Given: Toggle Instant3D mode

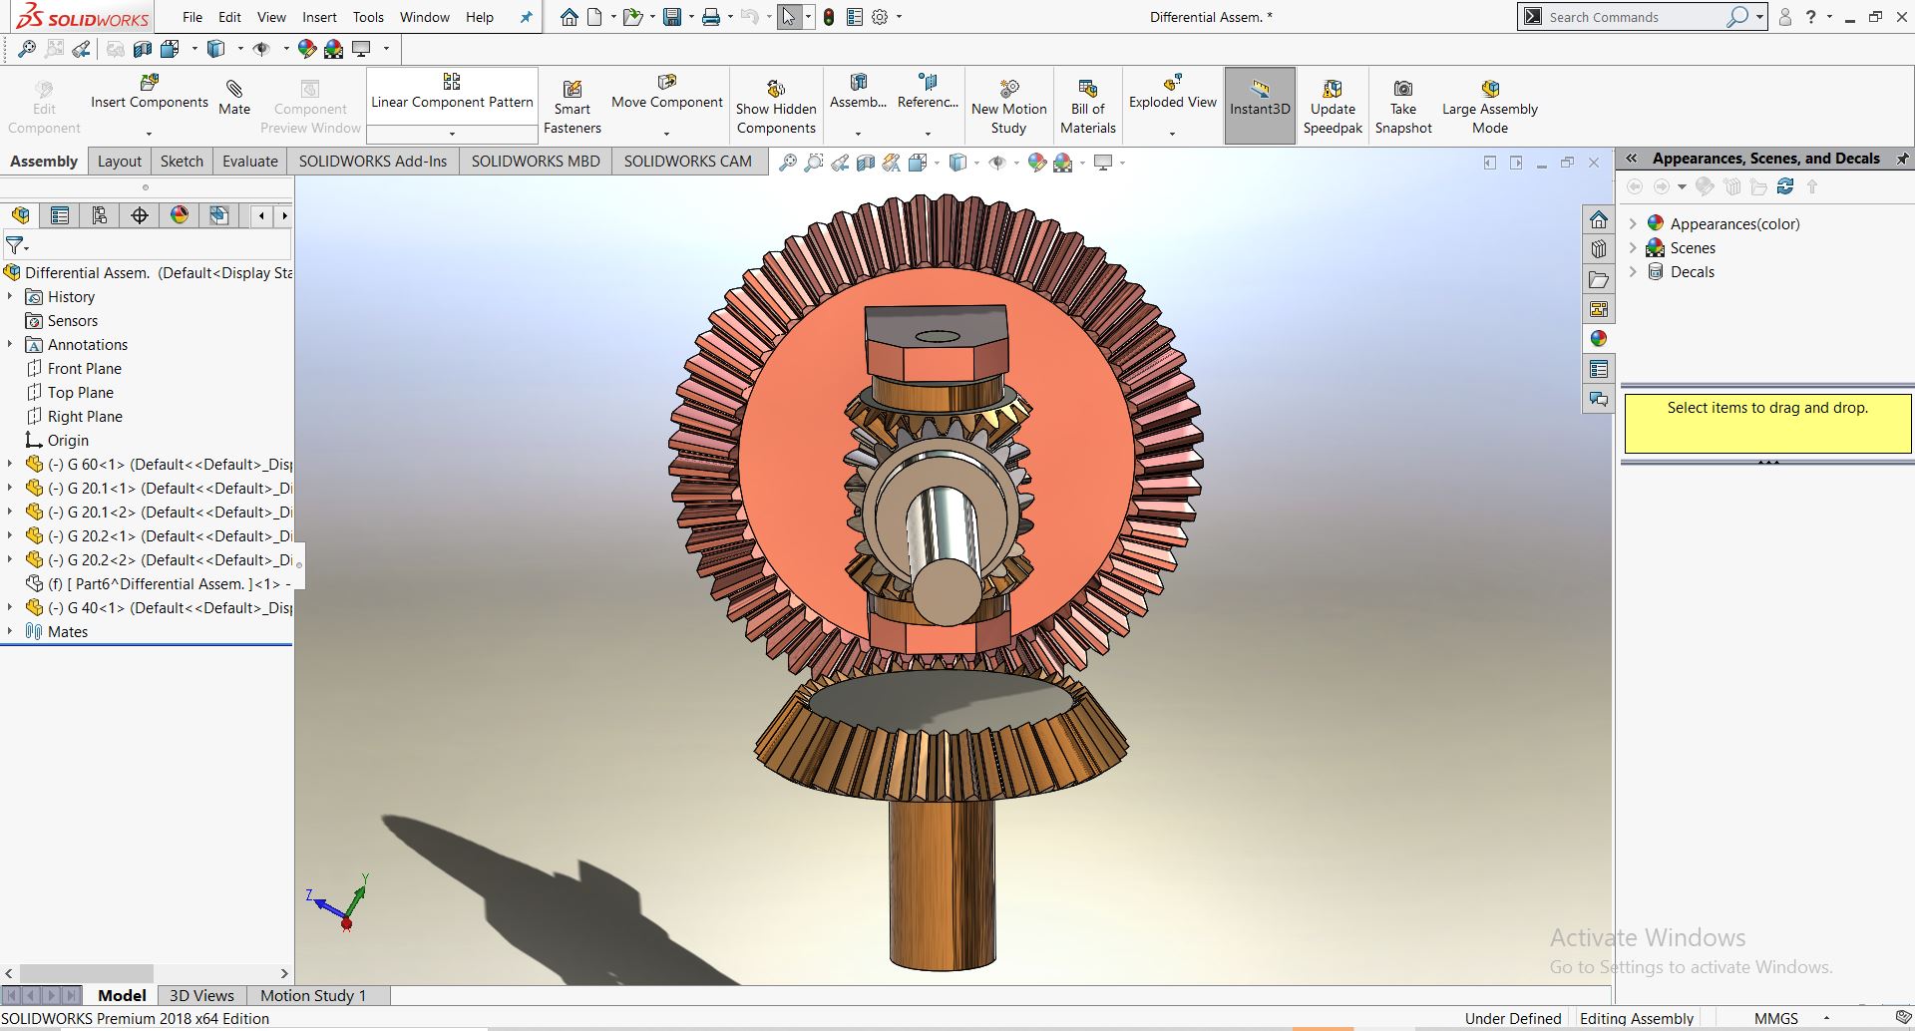Looking at the screenshot, I should click(1260, 106).
